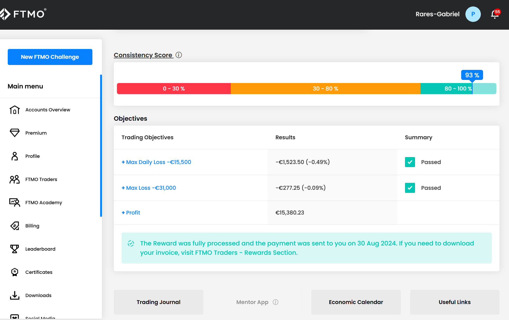Screen dimensions: 509x320
Task: Click the Profile person icon
Action: [x=15, y=156]
